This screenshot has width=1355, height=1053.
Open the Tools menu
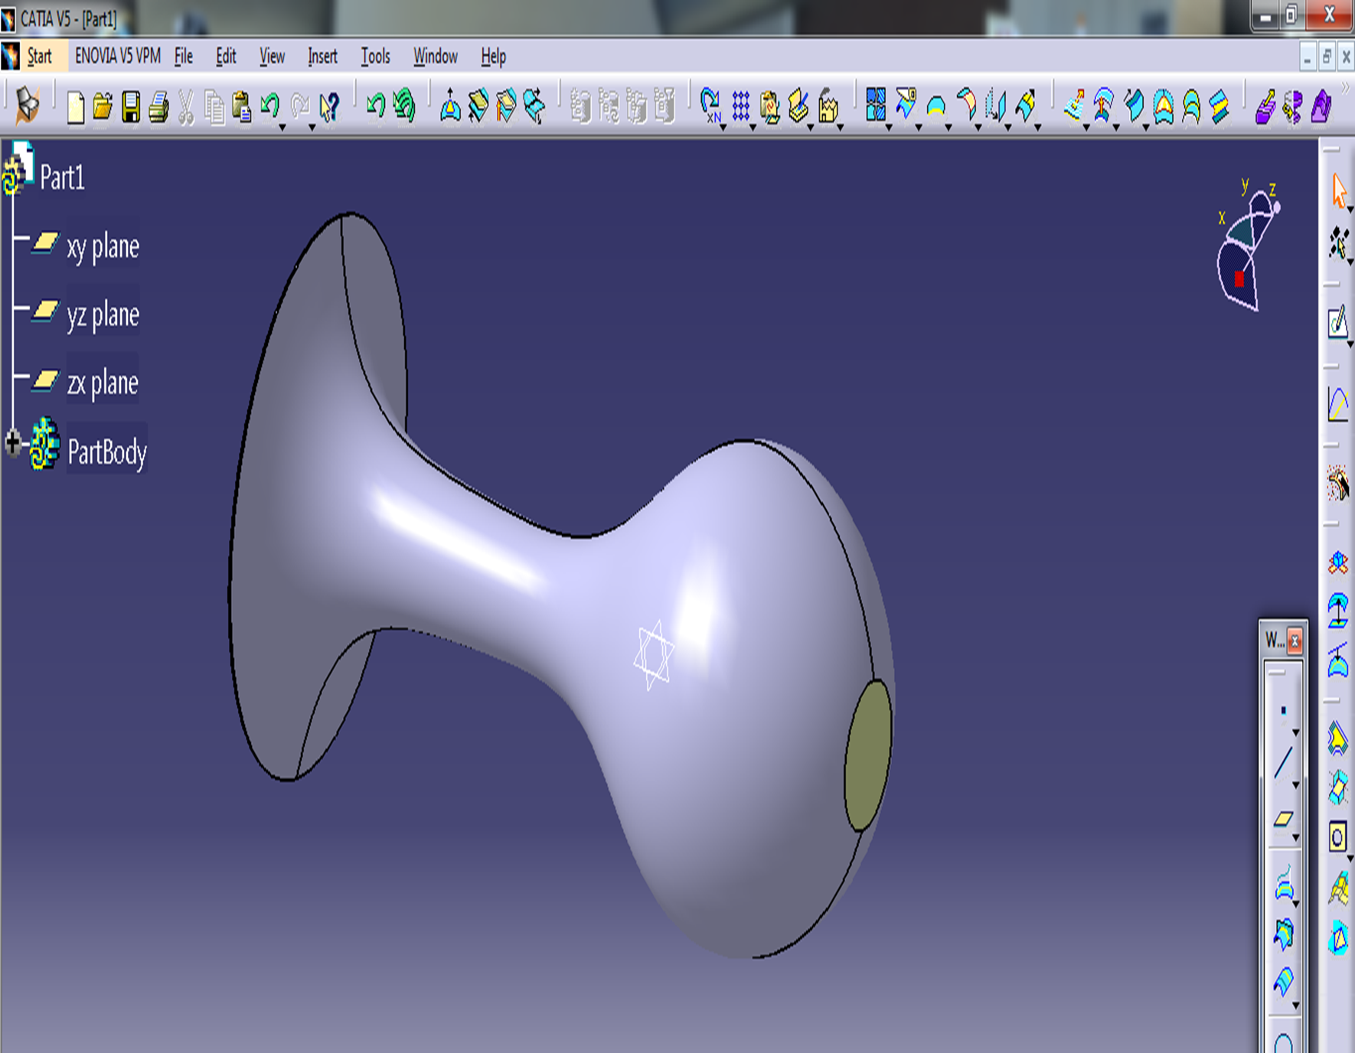[375, 57]
